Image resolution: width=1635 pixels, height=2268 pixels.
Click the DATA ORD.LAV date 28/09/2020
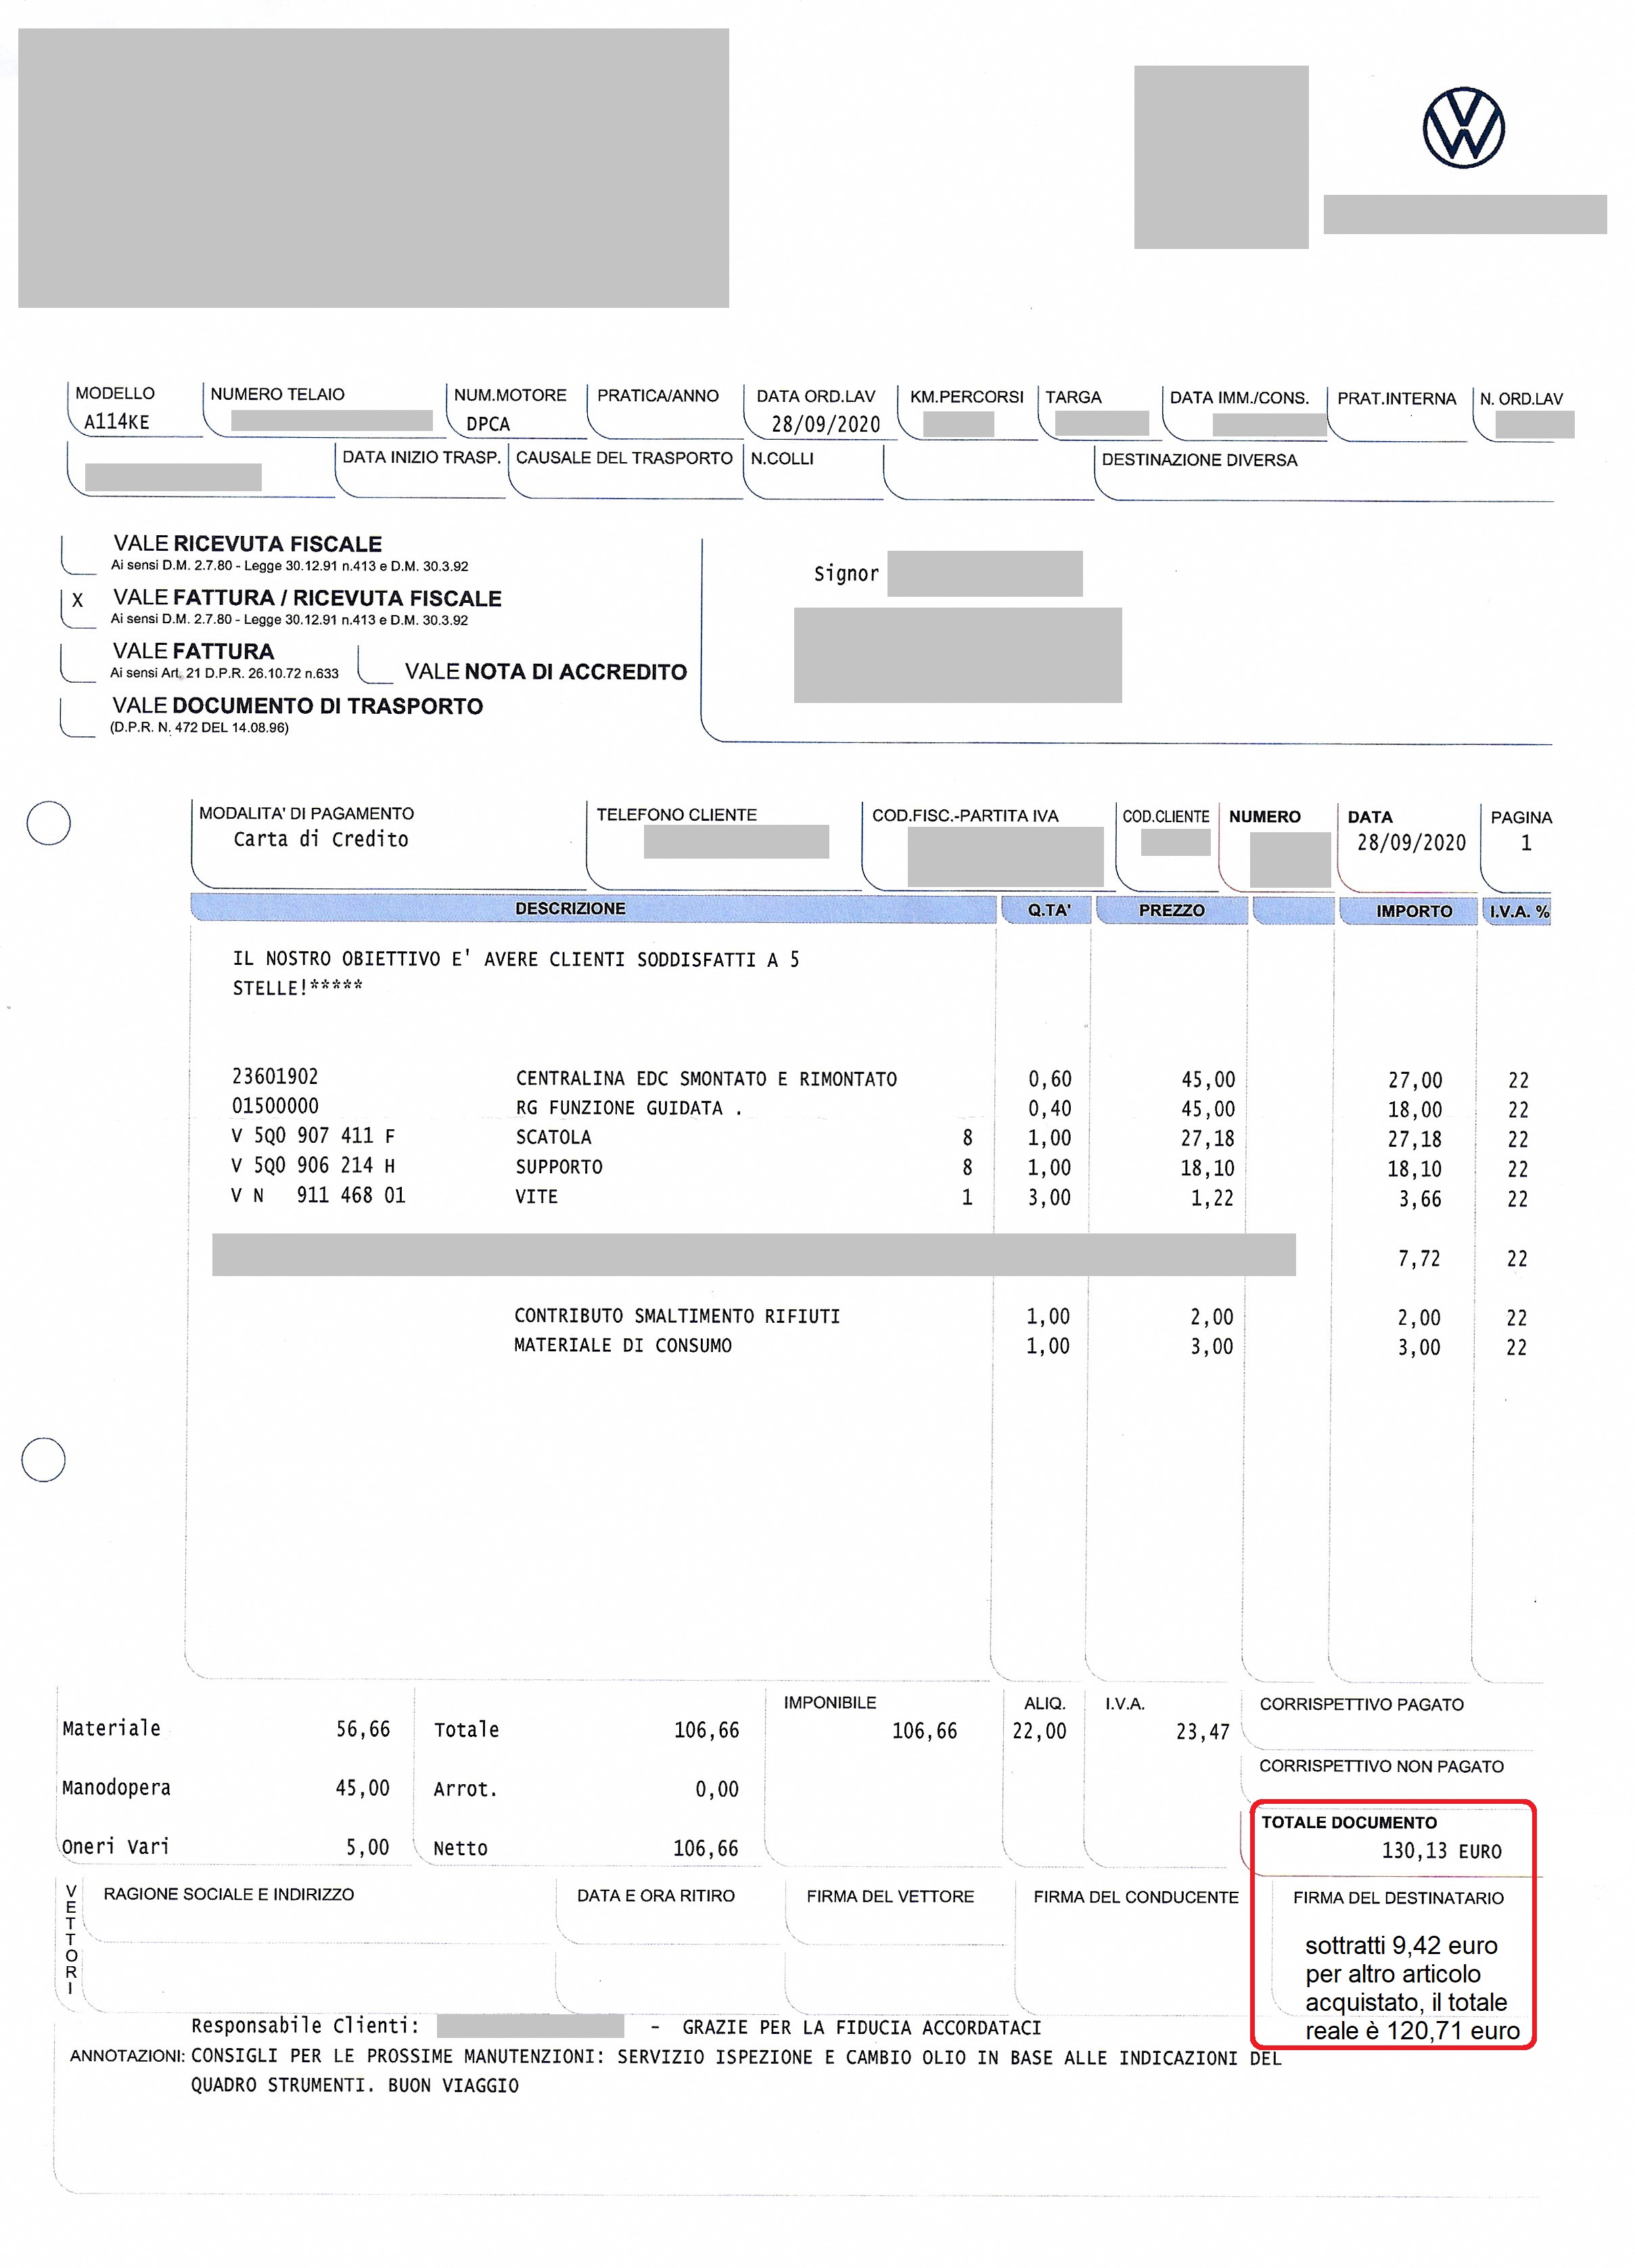tap(825, 424)
